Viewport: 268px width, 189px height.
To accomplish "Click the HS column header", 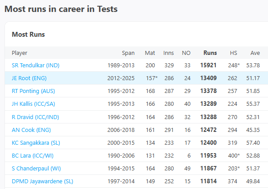I will pyautogui.click(x=234, y=53).
